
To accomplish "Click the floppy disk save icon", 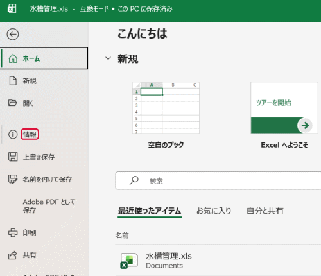I will [x=13, y=157].
